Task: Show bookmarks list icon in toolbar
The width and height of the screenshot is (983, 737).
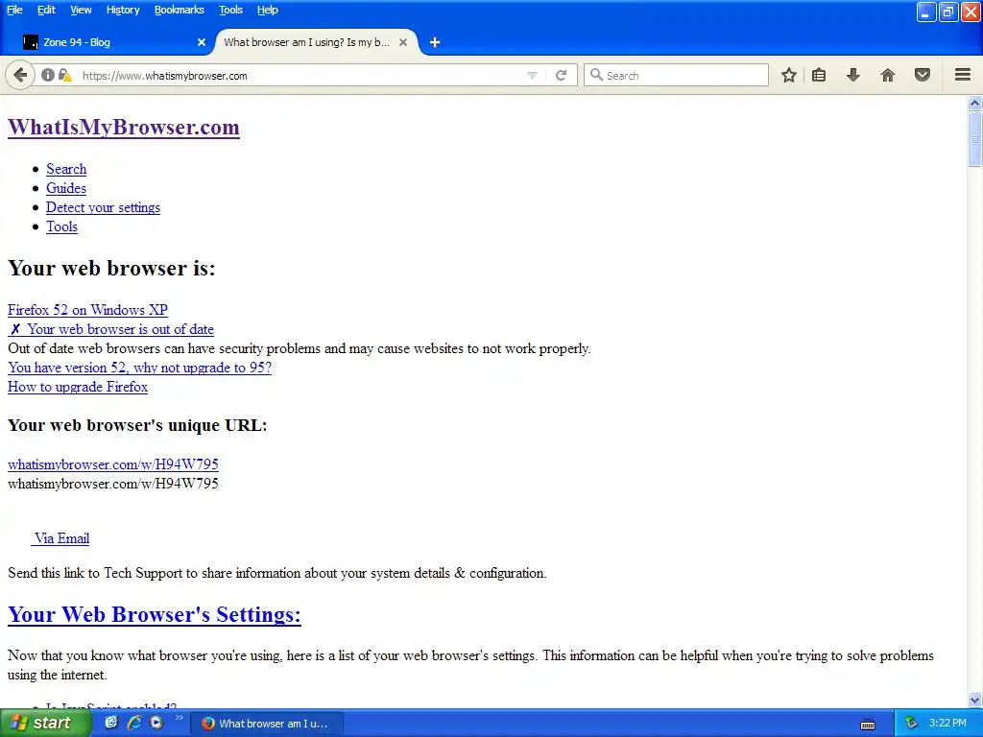Action: 819,75
